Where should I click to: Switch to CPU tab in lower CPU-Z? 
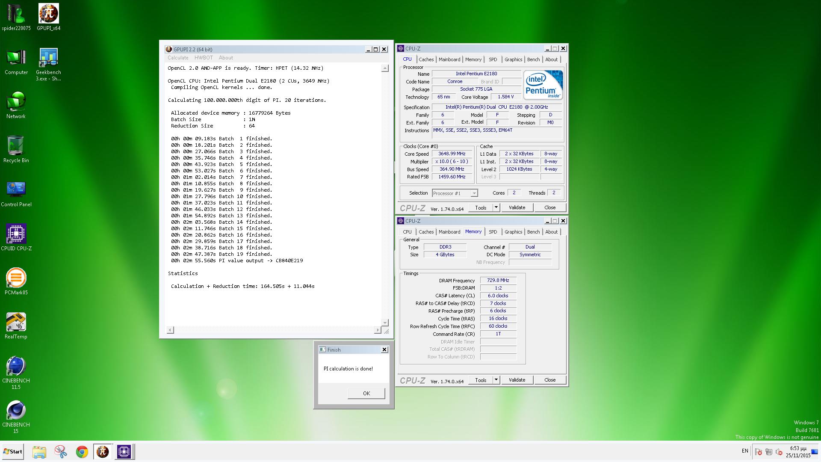[x=407, y=232]
